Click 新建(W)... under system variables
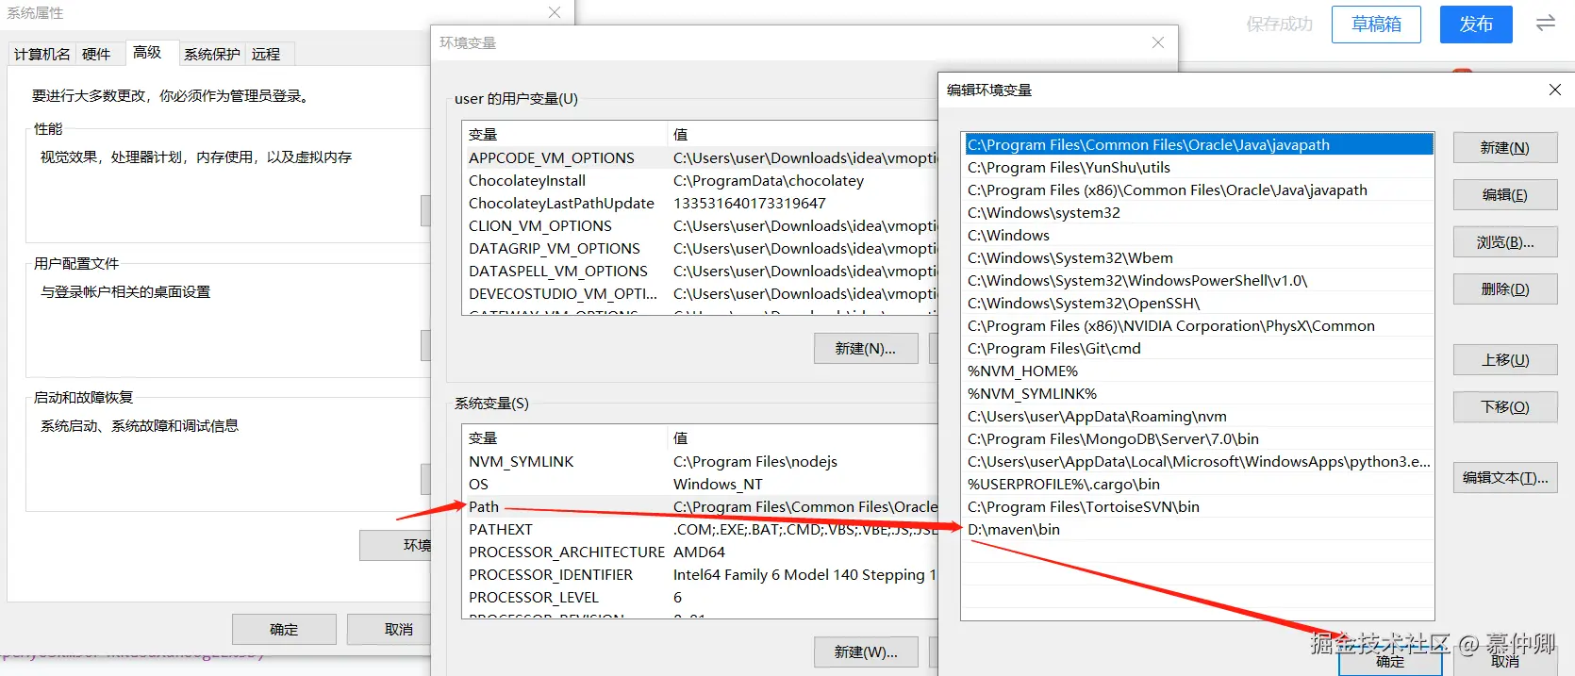 [x=866, y=651]
